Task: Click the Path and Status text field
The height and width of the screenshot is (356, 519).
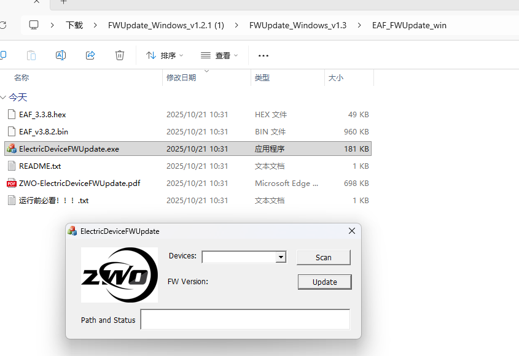Action: [x=245, y=320]
